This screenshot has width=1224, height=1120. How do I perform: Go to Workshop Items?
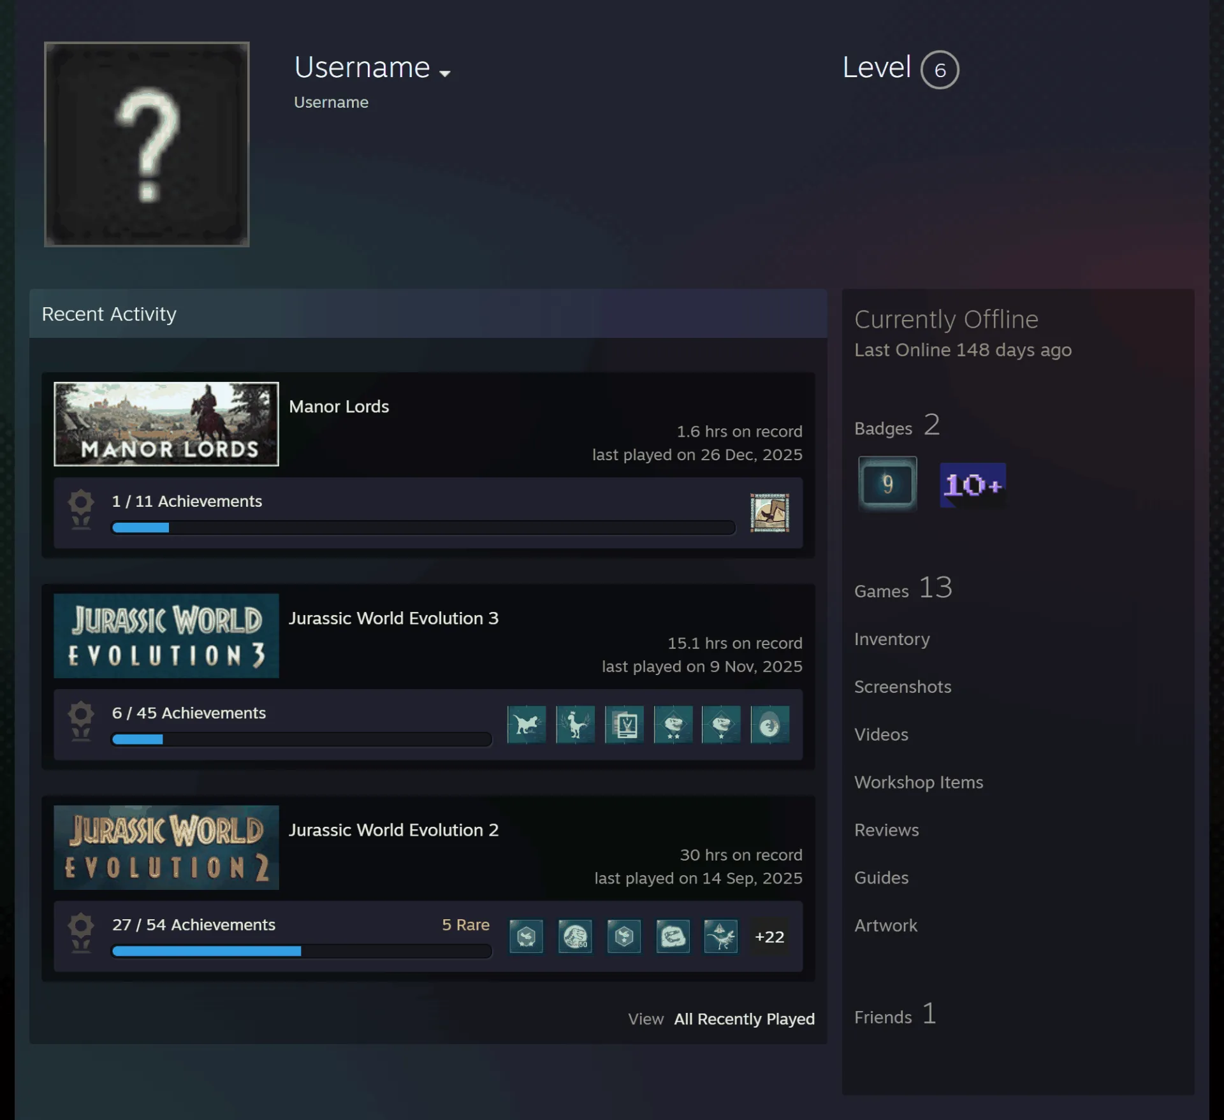coord(919,782)
